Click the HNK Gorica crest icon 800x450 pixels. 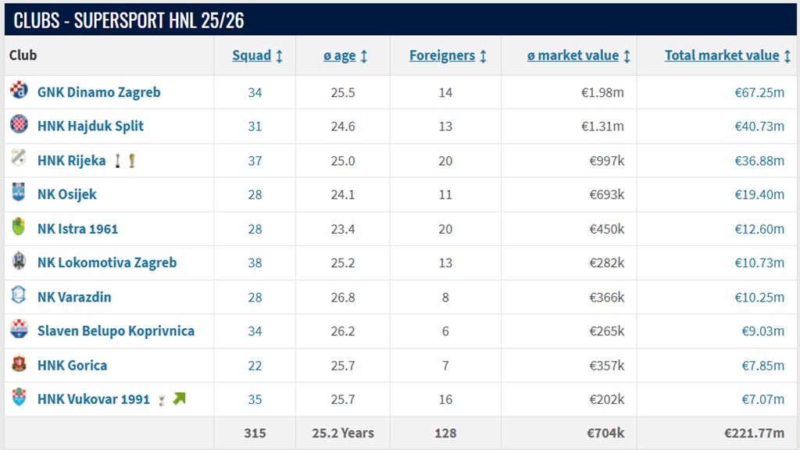coord(19,364)
